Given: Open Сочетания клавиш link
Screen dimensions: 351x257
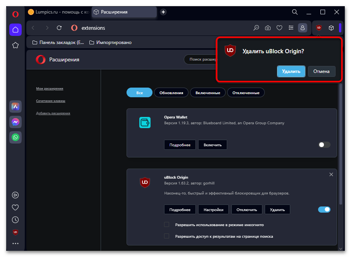Looking at the screenshot, I should 51,101.
